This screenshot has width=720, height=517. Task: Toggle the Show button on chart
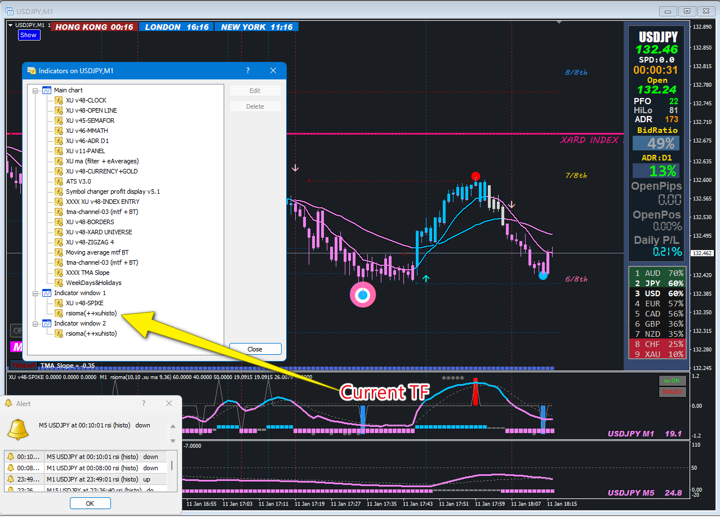click(28, 35)
